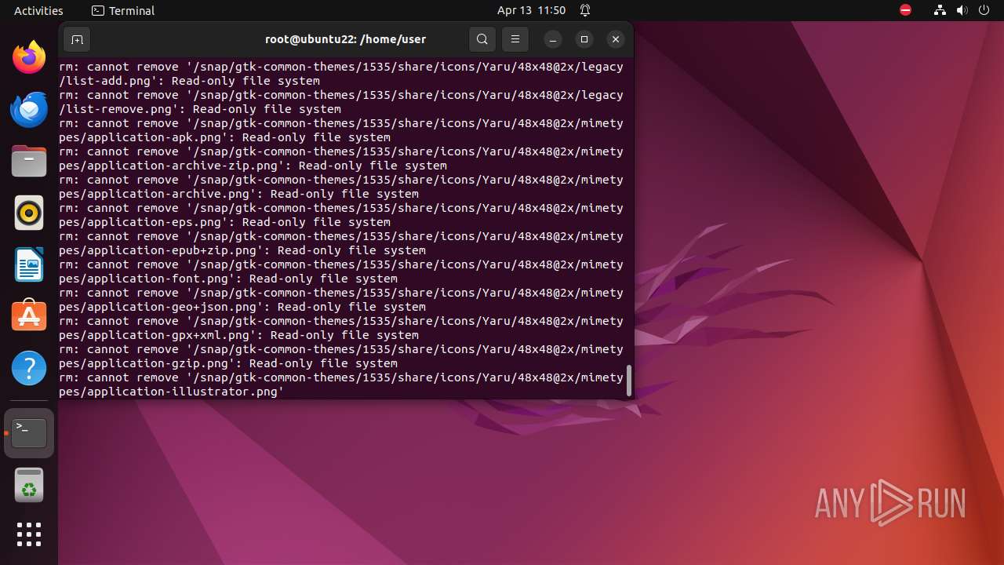The height and width of the screenshot is (565, 1004).
Task: Click the volume icon in system tray
Action: point(962,10)
